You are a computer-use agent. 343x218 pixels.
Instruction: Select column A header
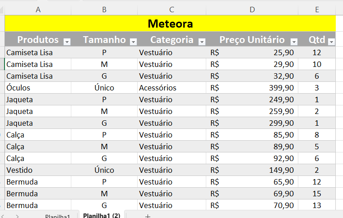point(37,9)
